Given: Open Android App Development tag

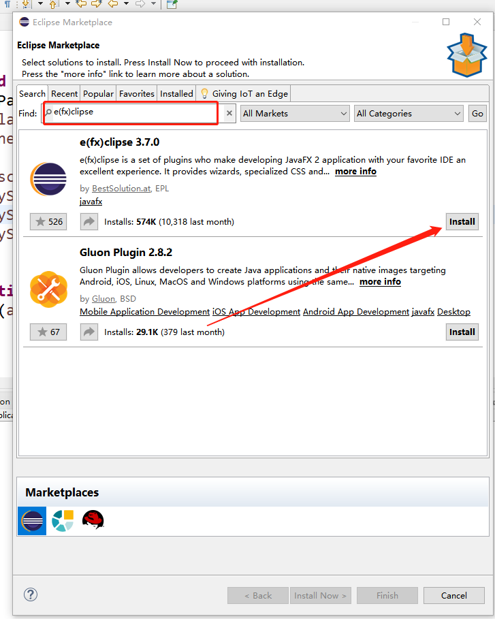Looking at the screenshot, I should point(356,311).
